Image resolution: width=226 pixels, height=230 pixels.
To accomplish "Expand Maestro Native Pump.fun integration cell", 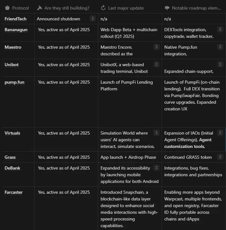I will [x=220, y=47].
